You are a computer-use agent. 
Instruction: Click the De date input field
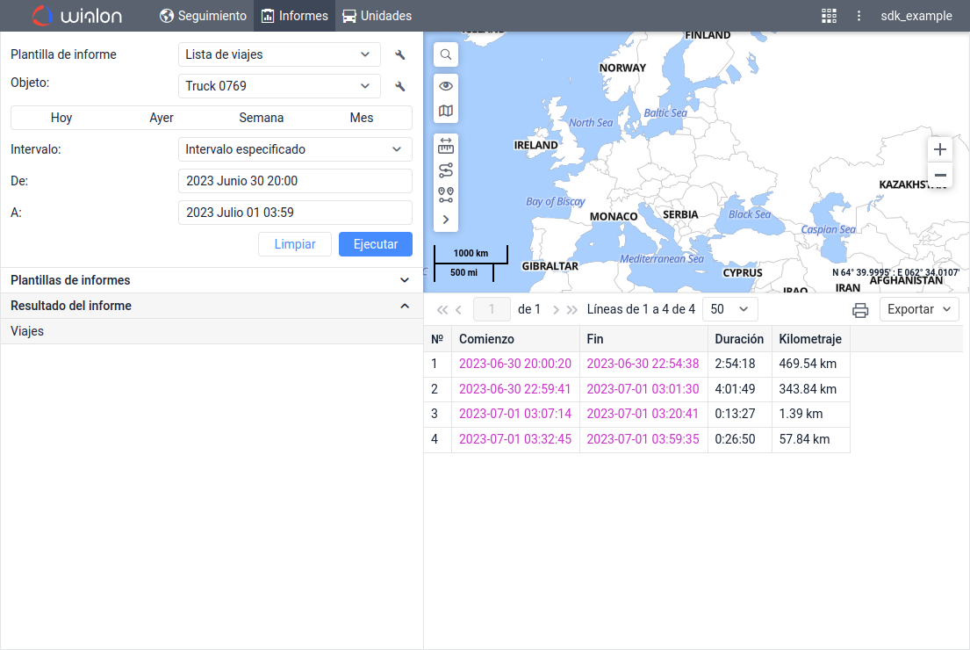click(x=295, y=181)
